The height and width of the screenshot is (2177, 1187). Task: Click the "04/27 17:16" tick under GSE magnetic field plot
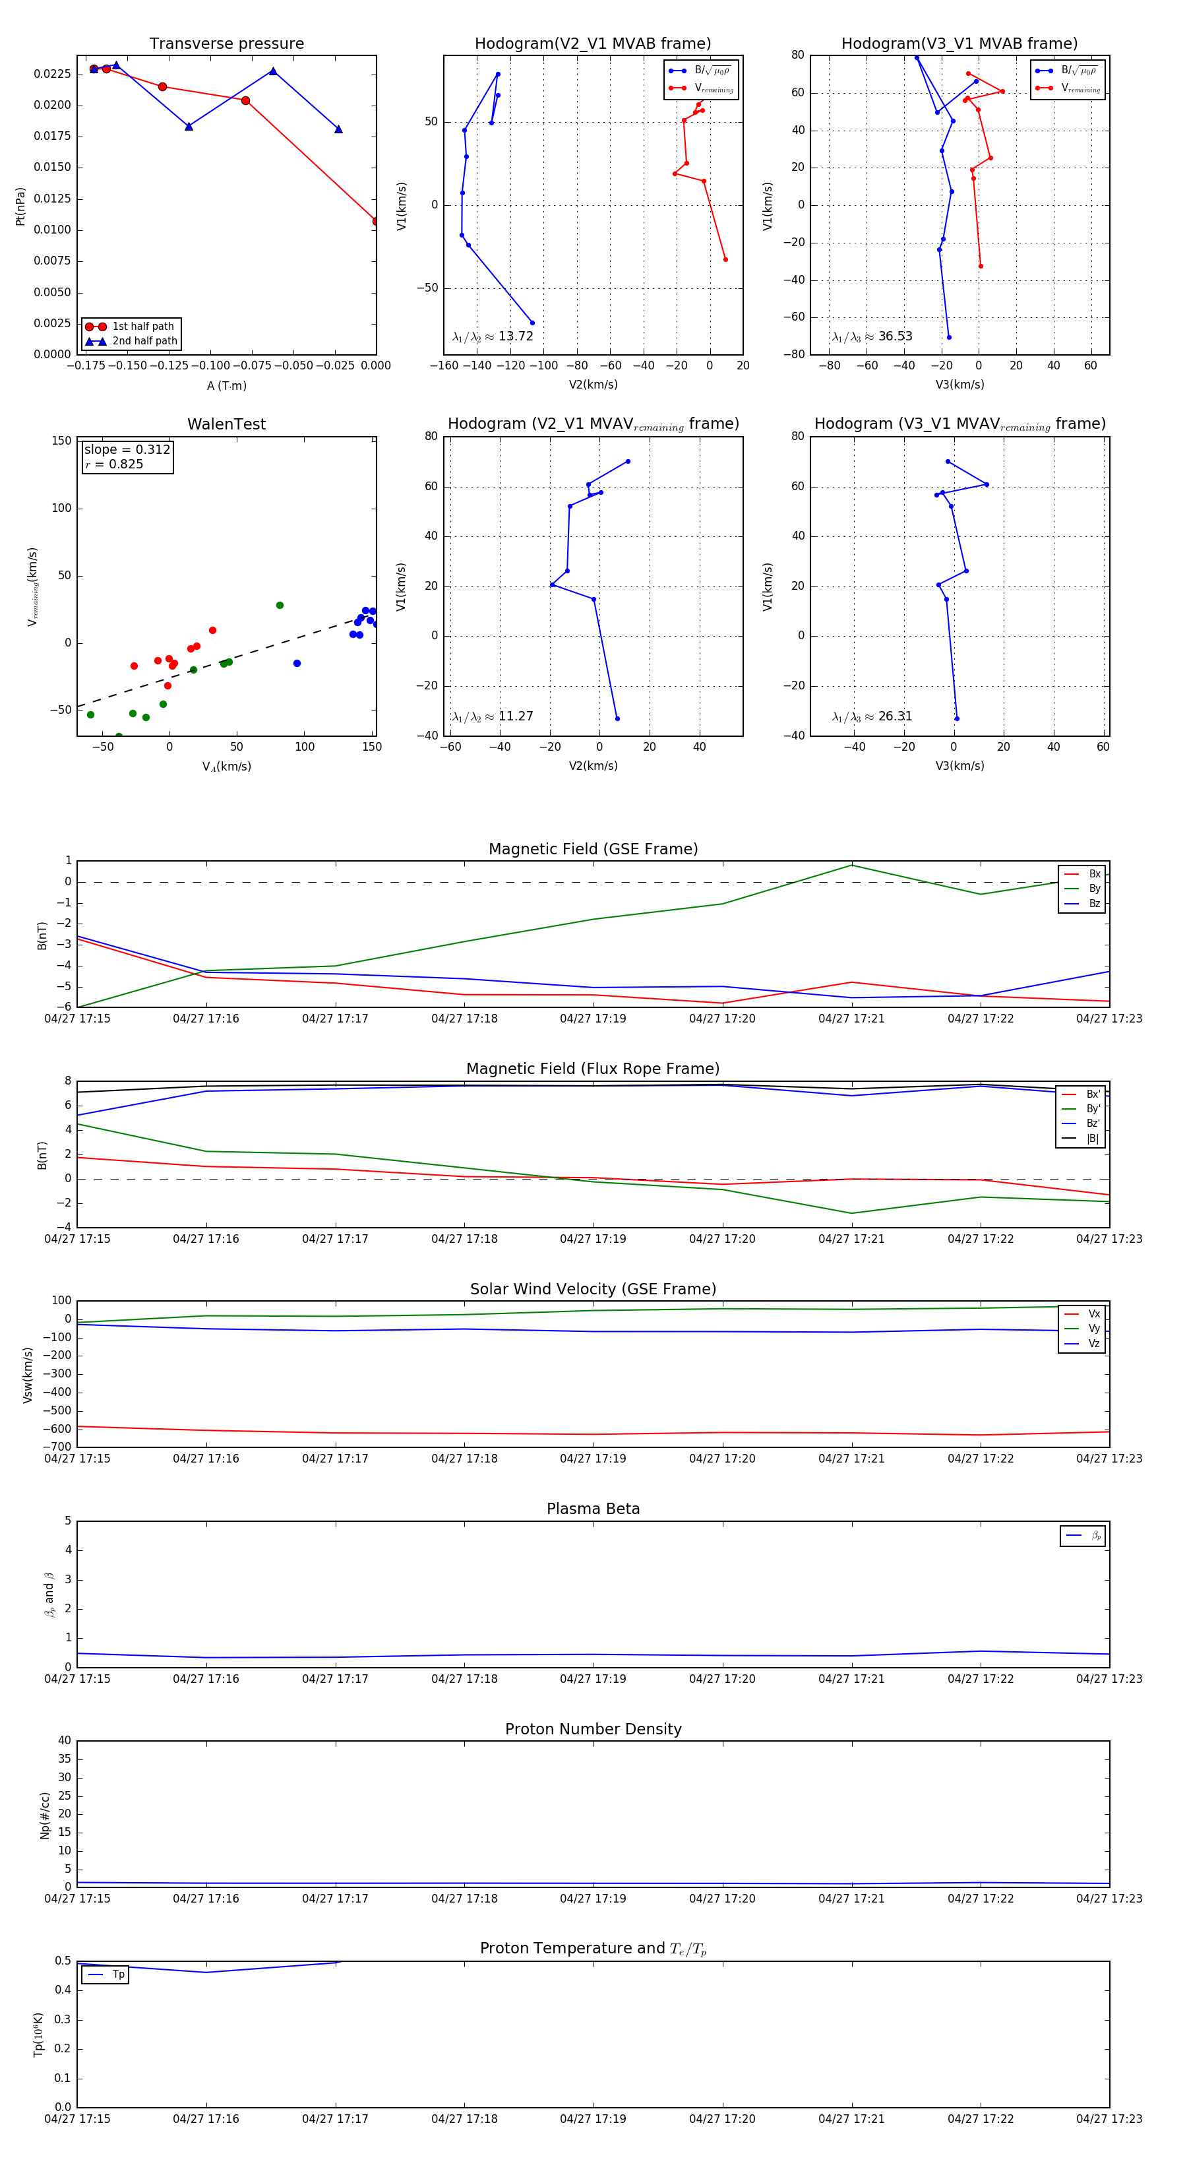pyautogui.click(x=206, y=1019)
